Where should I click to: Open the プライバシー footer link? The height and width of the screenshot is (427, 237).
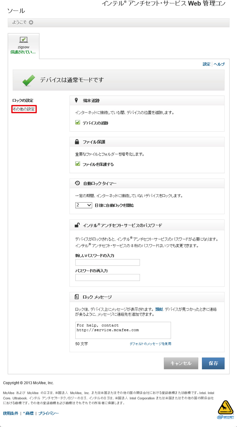tap(48, 413)
